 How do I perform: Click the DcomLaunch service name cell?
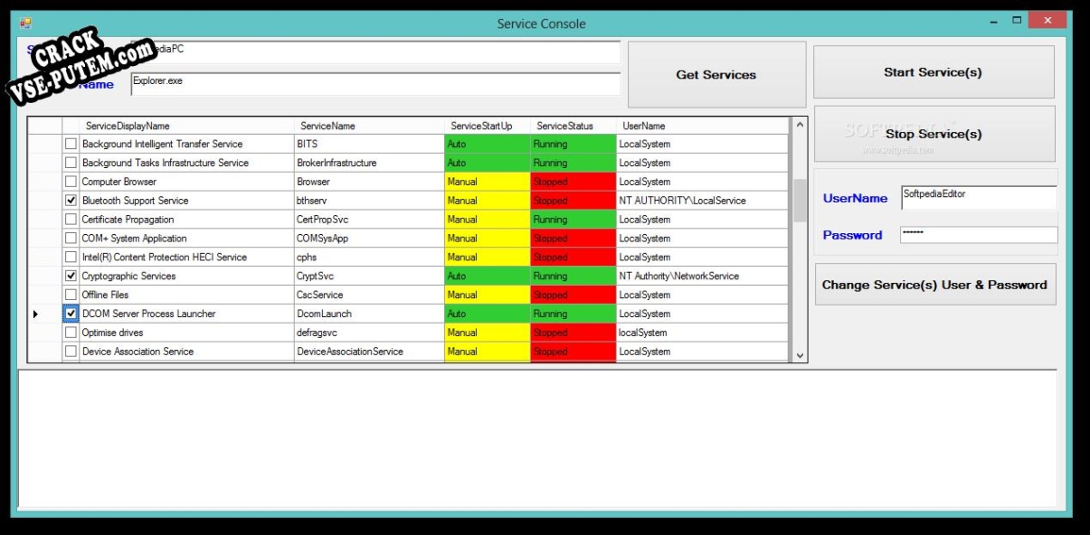coord(369,314)
